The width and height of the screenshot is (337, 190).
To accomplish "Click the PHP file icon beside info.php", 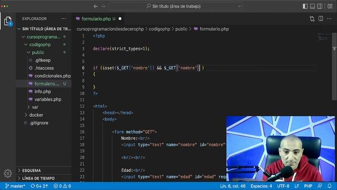I will click(x=31, y=91).
